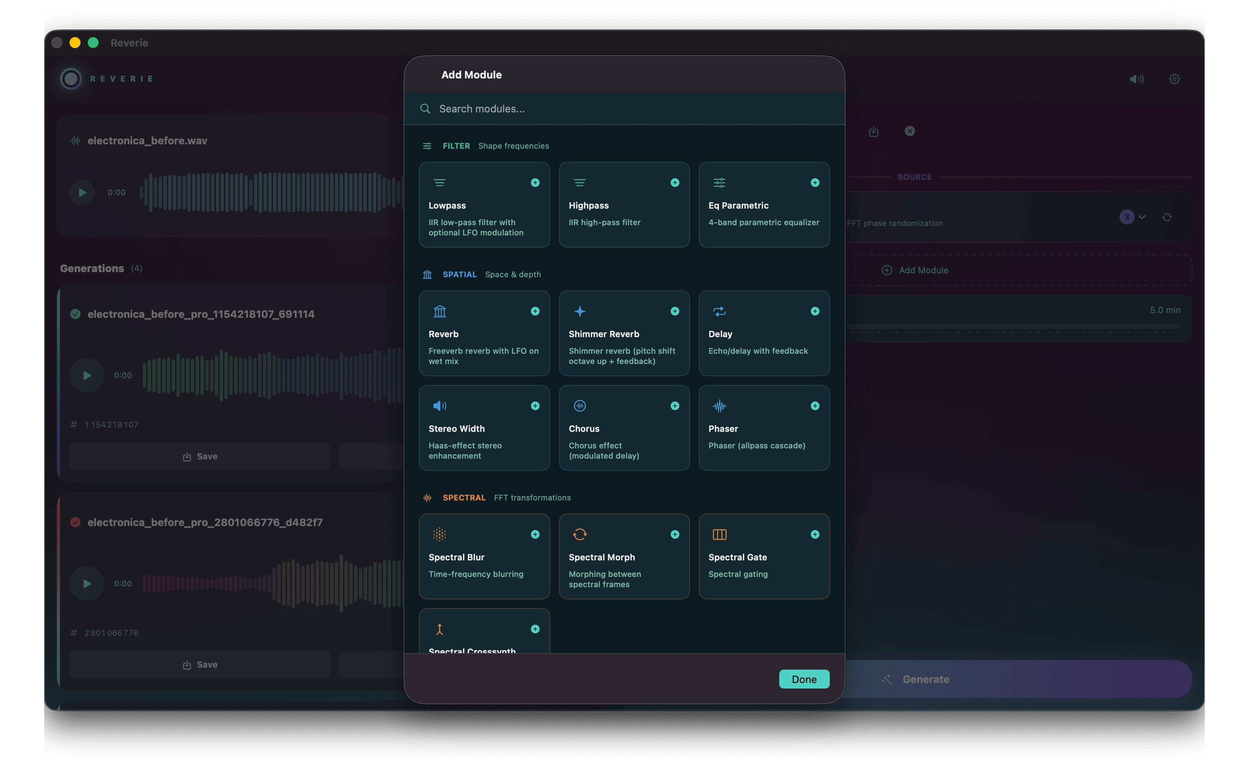Click the FILTER category heading
Viewport: 1249px width, 769px height.
(456, 146)
